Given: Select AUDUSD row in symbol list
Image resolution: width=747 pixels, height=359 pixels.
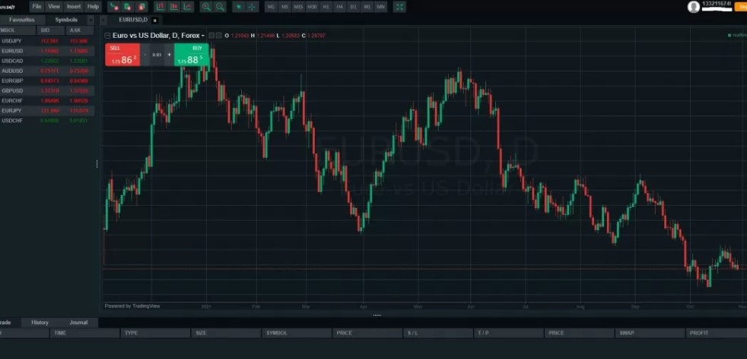Looking at the screenshot, I should [47, 71].
